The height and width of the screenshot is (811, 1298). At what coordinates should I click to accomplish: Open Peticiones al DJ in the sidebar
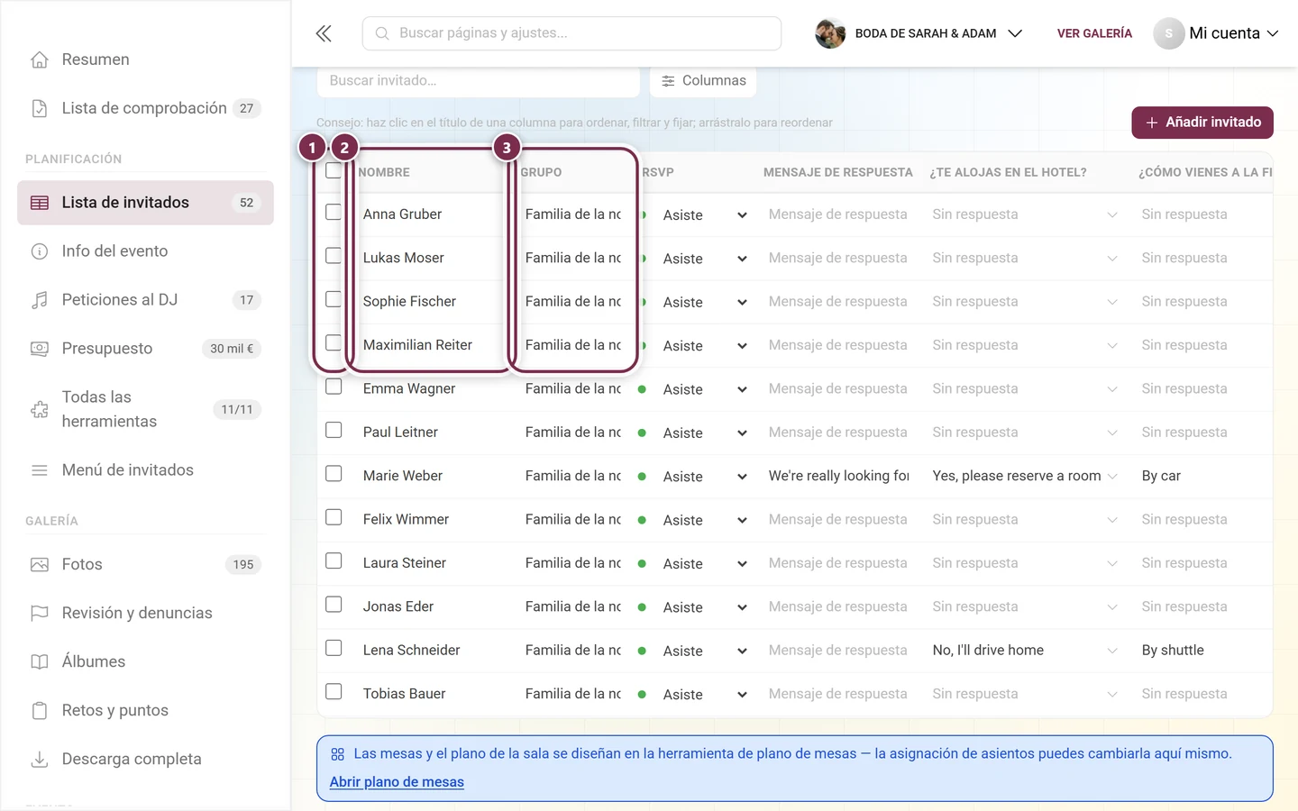point(145,300)
